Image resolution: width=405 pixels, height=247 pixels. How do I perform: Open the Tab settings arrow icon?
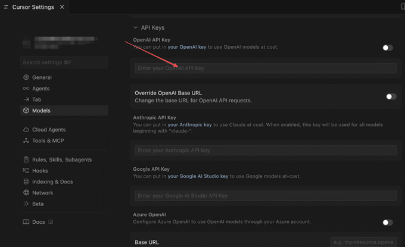pyautogui.click(x=26, y=99)
